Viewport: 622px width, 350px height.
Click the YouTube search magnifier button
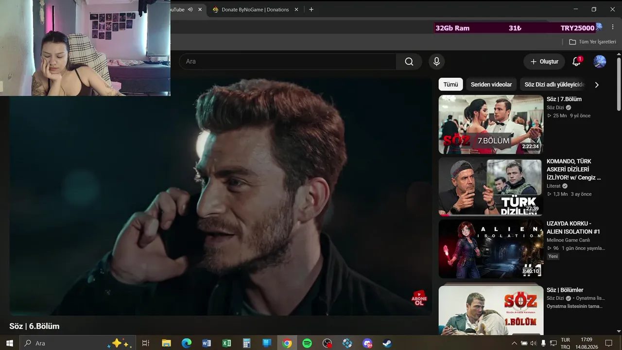[x=409, y=62]
